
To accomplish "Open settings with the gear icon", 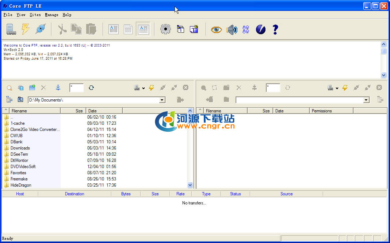I will click(x=165, y=29).
